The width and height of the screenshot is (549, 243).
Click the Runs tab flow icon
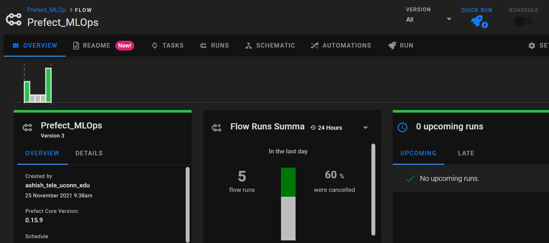point(203,46)
